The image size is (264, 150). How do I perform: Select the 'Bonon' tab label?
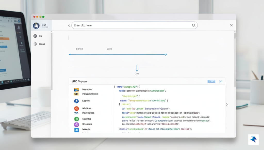pos(79,49)
